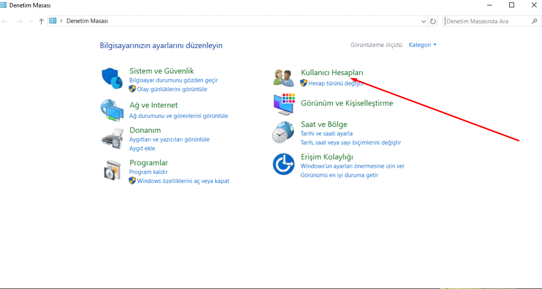Click the search magnifier icon
Viewport: 542px width, 289px height.
[534, 21]
